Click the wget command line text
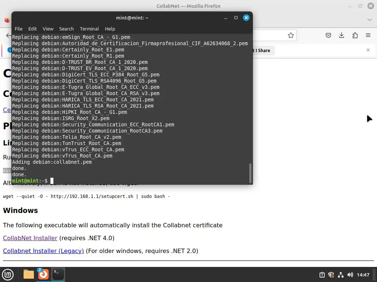 (86, 196)
